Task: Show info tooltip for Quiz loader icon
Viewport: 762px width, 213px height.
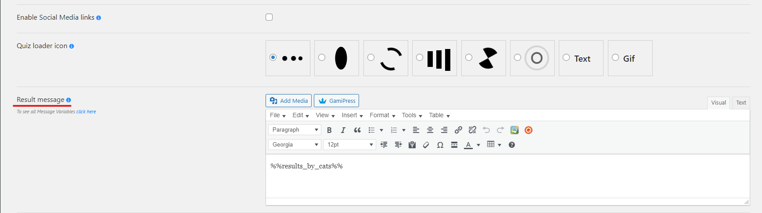Action: (72, 46)
